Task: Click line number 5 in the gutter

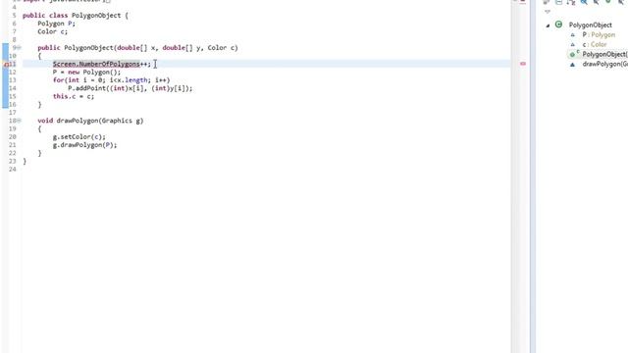Action: 14,16
